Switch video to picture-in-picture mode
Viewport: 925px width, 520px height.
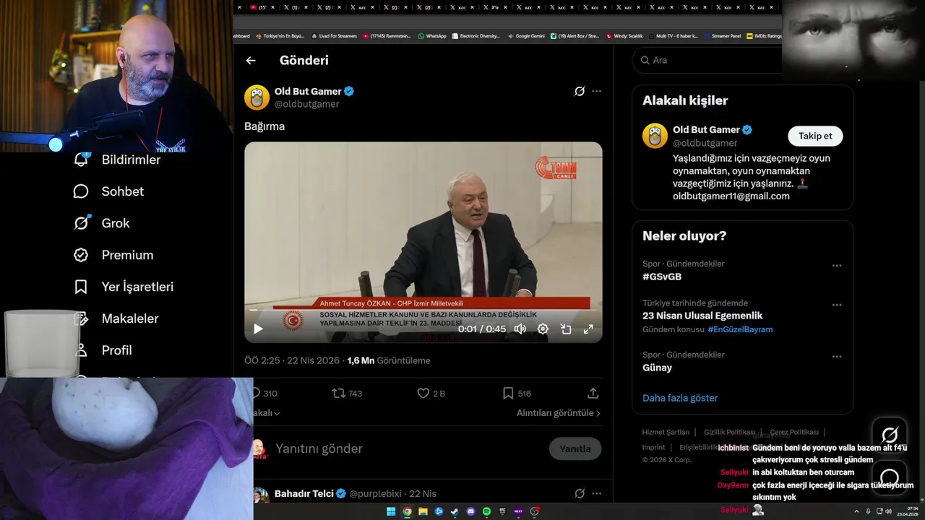coord(566,329)
